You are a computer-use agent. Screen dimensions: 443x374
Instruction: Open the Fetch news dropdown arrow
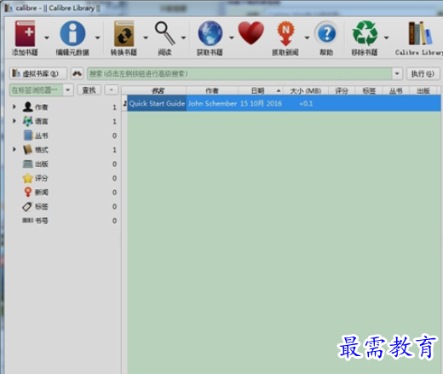[307, 37]
